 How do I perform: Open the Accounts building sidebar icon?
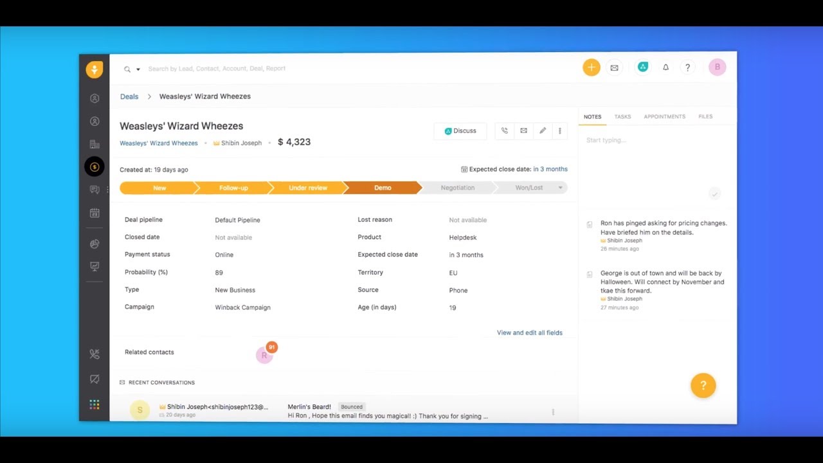95,144
